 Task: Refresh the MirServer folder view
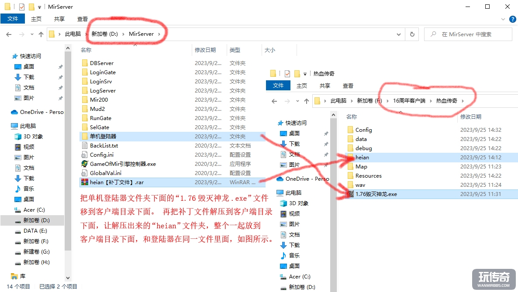(412, 34)
